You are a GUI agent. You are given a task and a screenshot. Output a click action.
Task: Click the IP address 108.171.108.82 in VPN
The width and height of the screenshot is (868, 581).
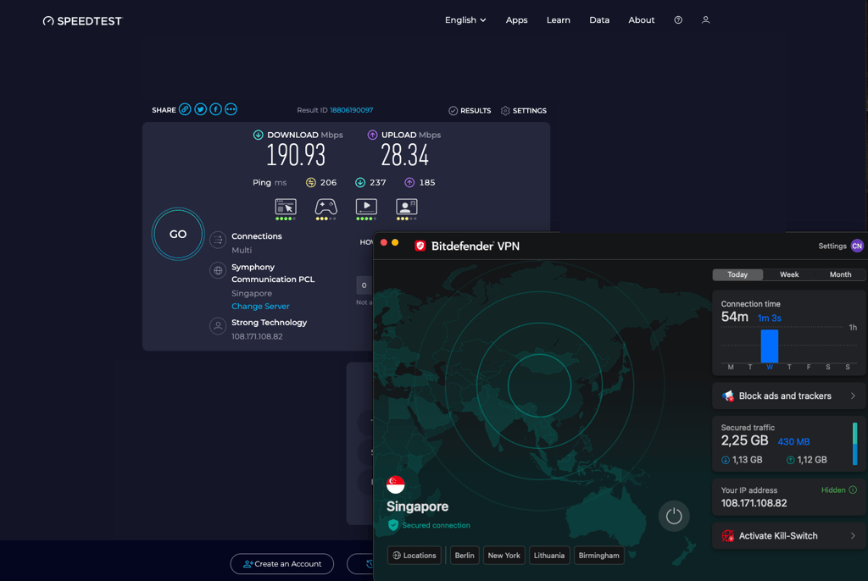pos(754,503)
